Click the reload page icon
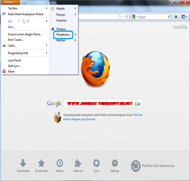This screenshot has width=190, height=181. coord(127,17)
